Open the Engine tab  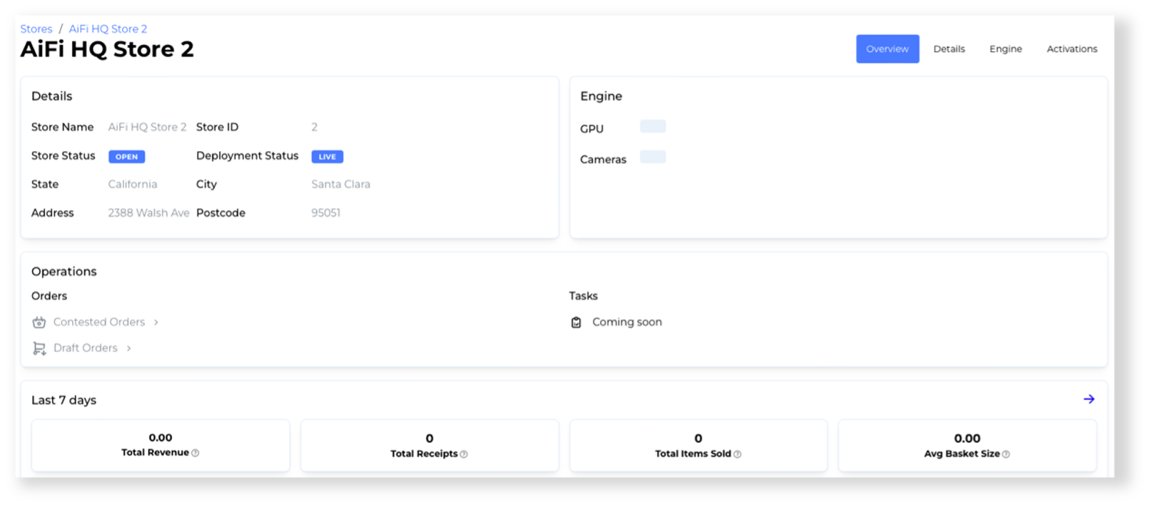(x=1005, y=49)
